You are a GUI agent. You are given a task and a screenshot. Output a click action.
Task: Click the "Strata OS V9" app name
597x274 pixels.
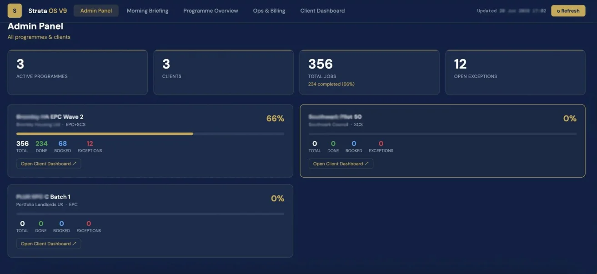point(47,10)
